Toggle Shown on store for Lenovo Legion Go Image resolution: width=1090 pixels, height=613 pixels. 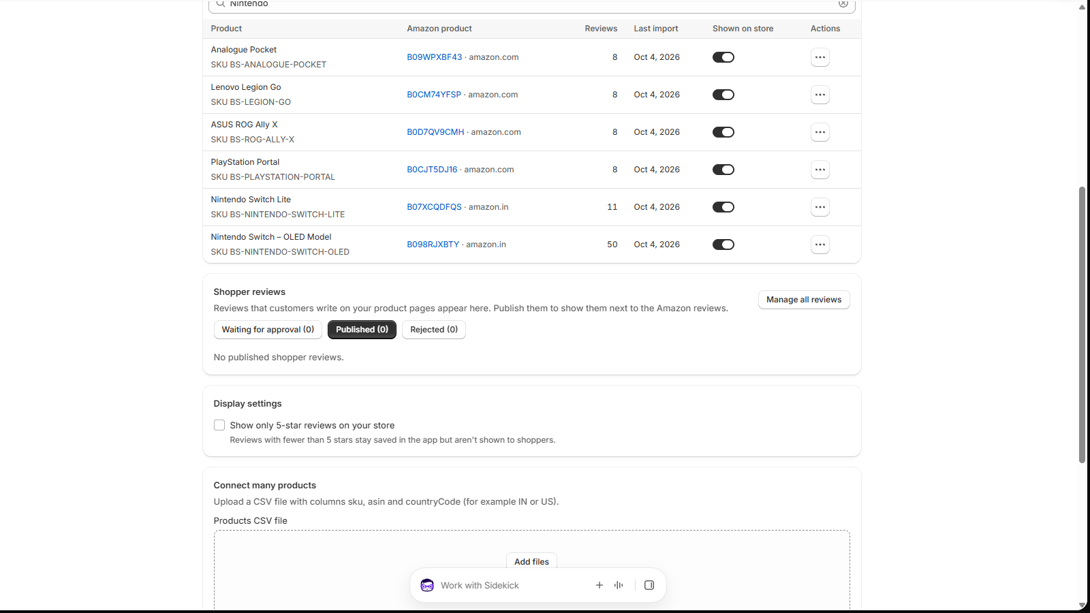click(x=723, y=95)
